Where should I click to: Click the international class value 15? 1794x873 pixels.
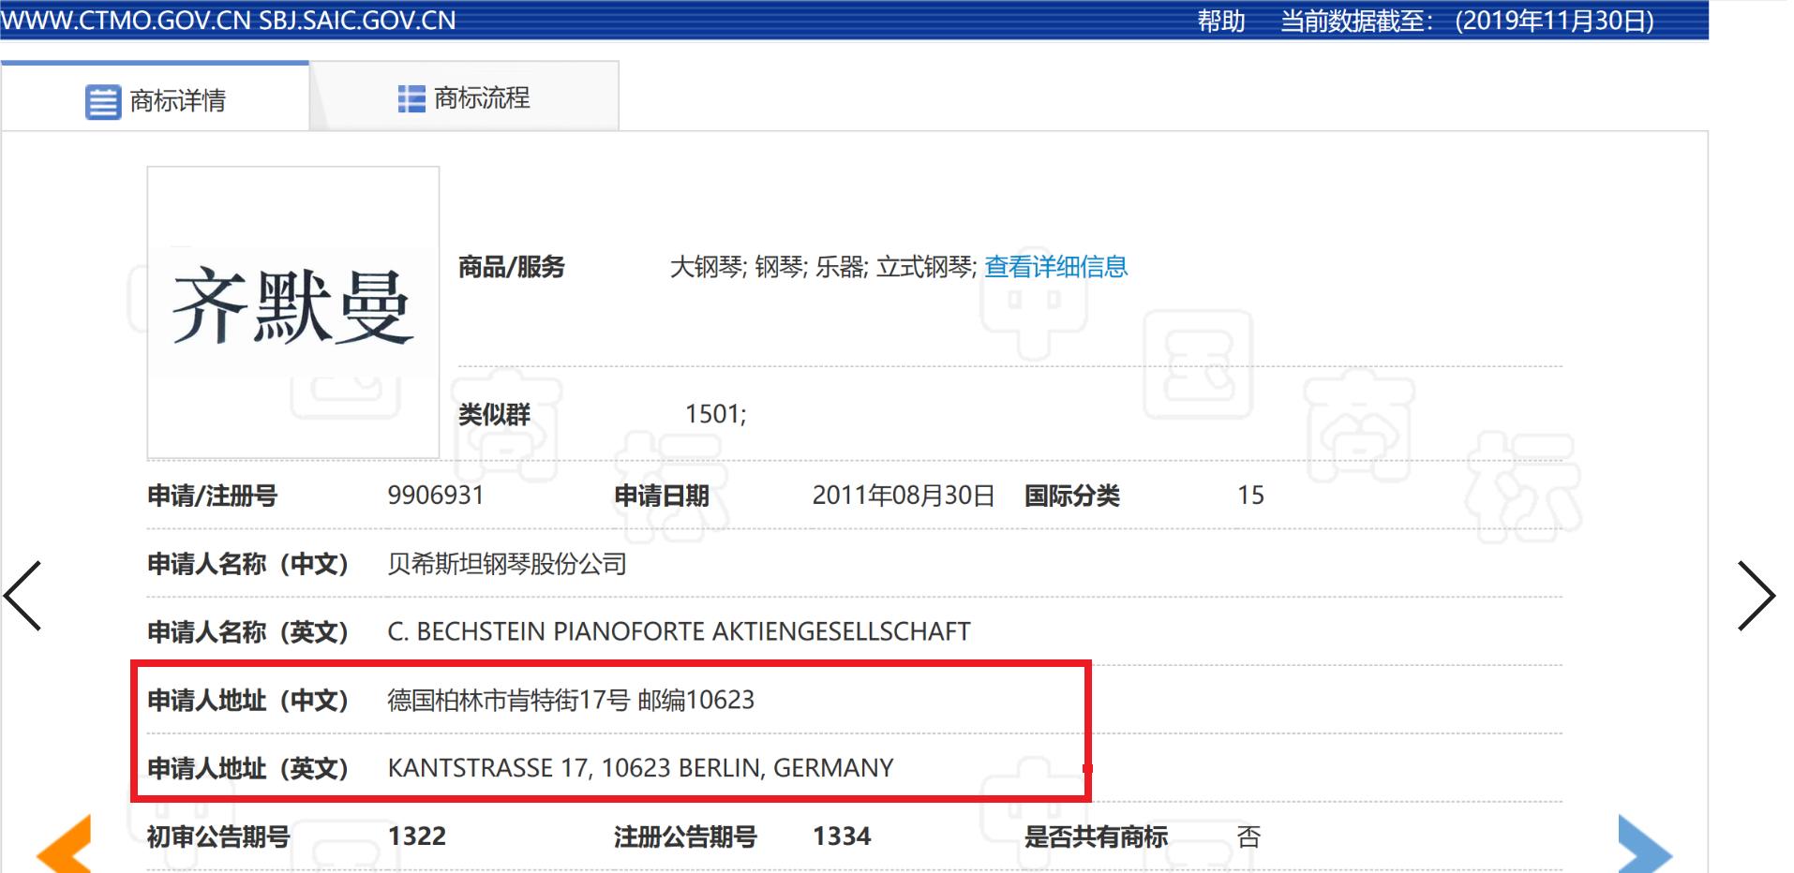click(x=1250, y=496)
